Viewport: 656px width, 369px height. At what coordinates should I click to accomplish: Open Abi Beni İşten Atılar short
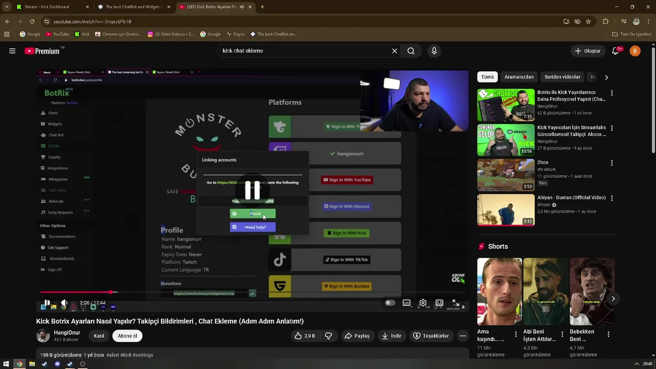tap(546, 291)
